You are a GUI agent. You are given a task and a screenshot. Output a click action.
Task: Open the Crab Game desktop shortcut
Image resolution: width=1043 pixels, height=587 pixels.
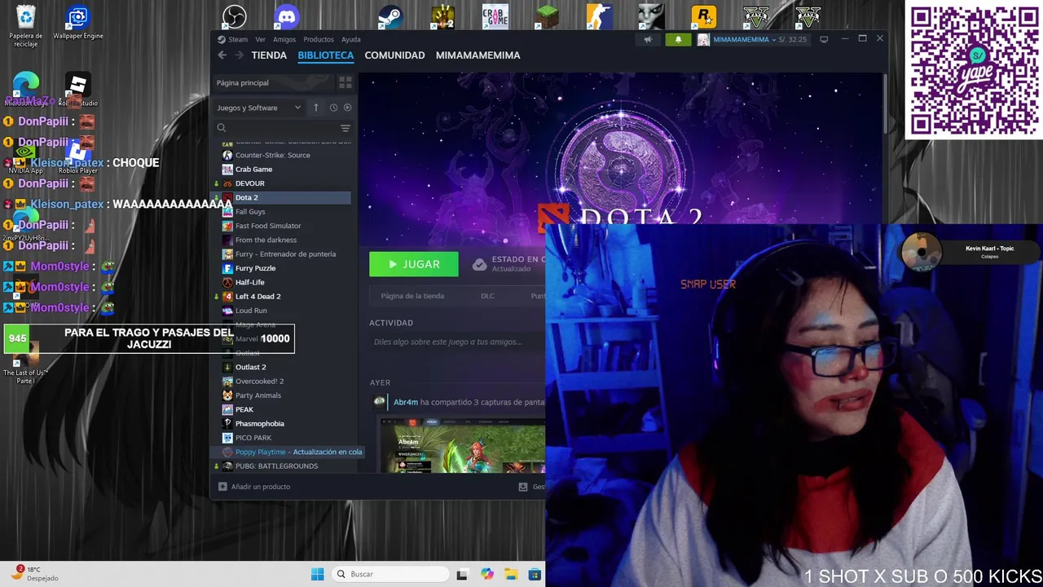(495, 16)
